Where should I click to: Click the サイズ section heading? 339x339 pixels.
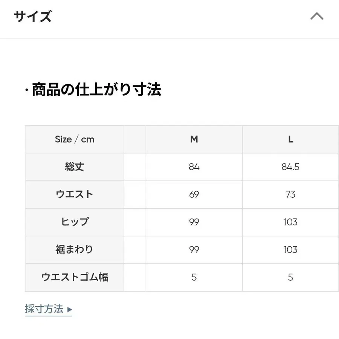tap(32, 16)
